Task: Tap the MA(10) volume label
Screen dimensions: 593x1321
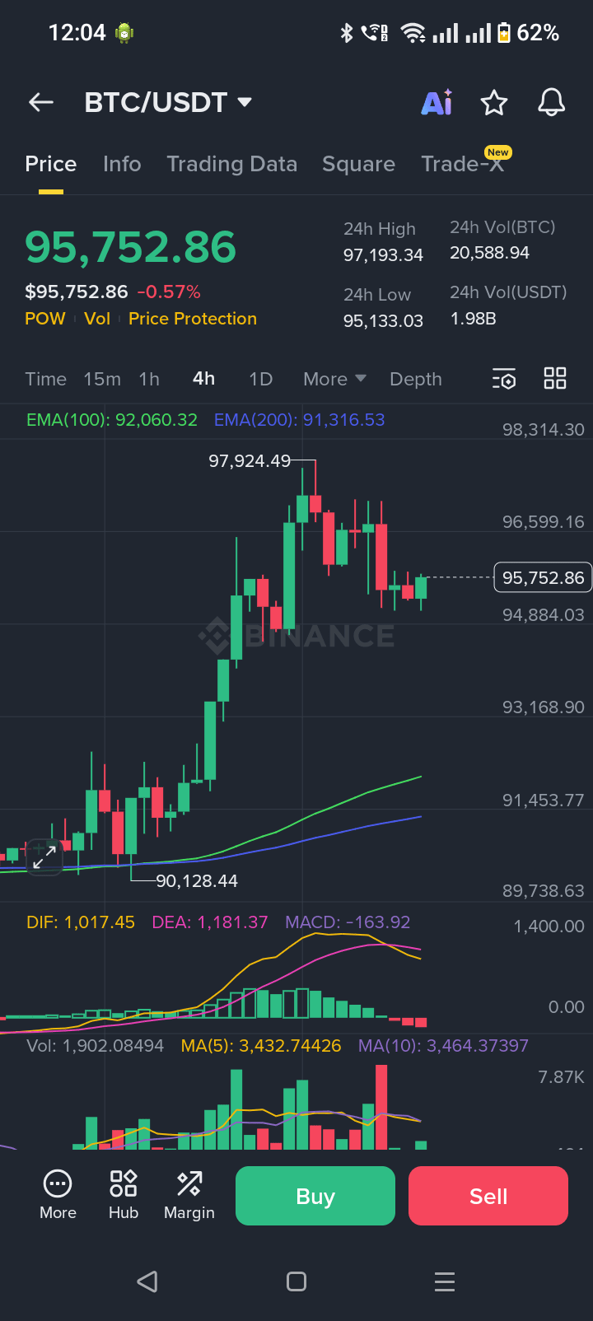Action: coord(443,1046)
